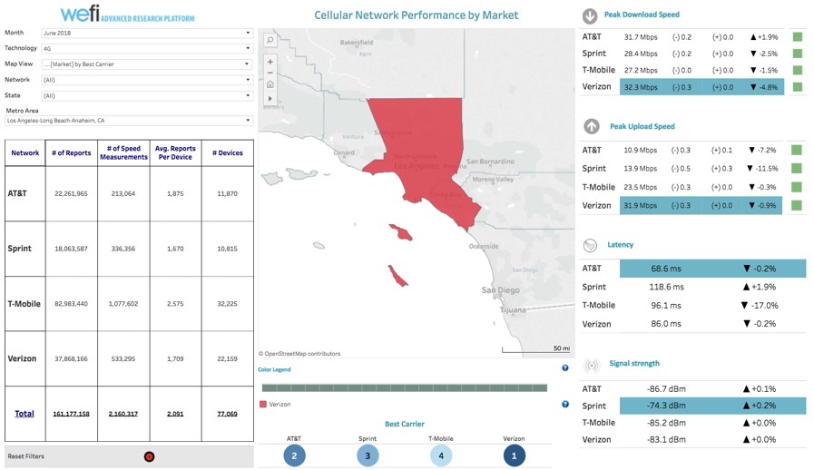Select the Verizon row in network table
The height and width of the screenshot is (470, 814).
point(129,359)
